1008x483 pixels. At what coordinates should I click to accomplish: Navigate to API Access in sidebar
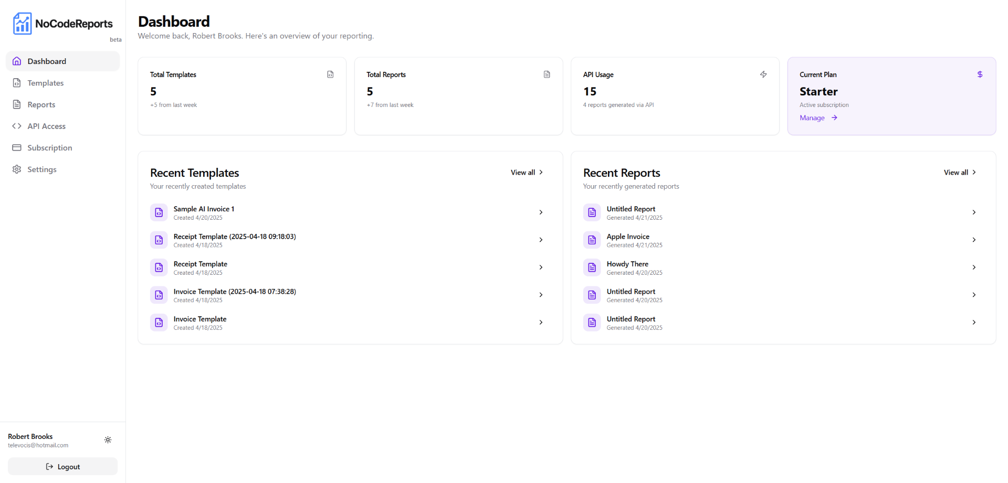coord(62,126)
